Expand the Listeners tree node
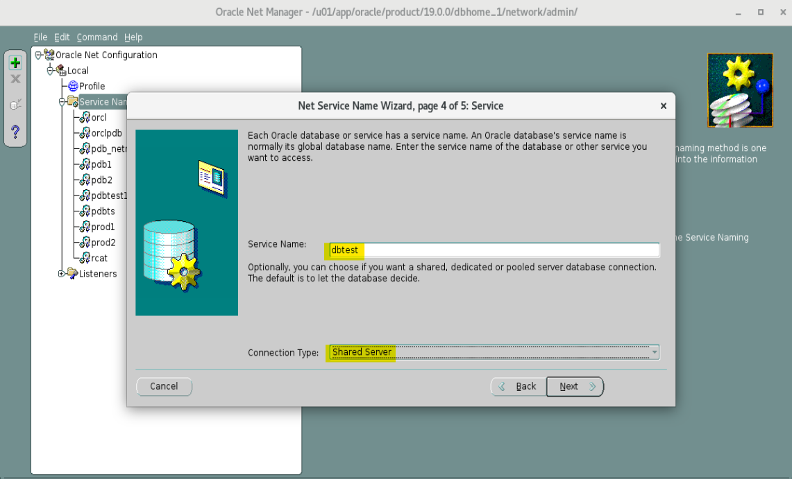 [61, 274]
